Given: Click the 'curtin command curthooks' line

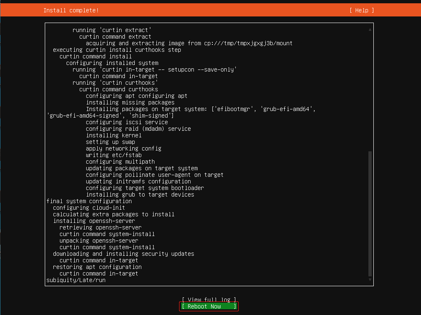Looking at the screenshot, I should tap(118, 89).
